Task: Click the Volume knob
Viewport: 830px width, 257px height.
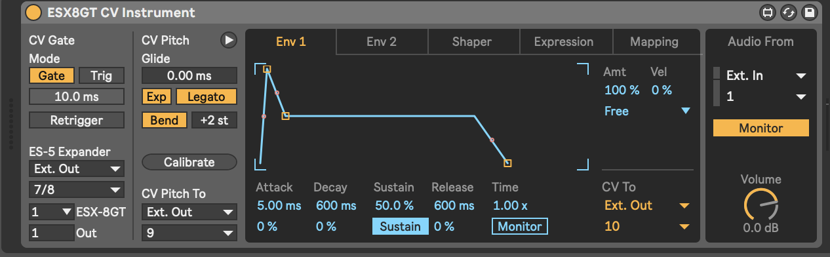Action: (761, 205)
